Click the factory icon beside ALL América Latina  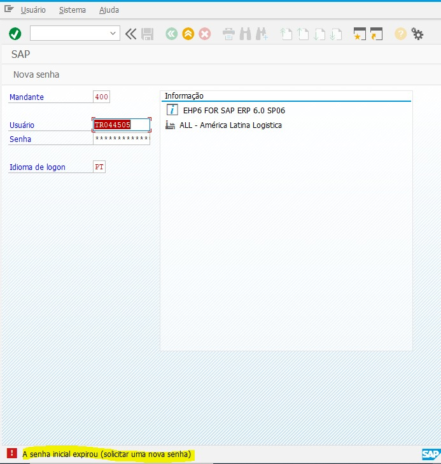[170, 125]
